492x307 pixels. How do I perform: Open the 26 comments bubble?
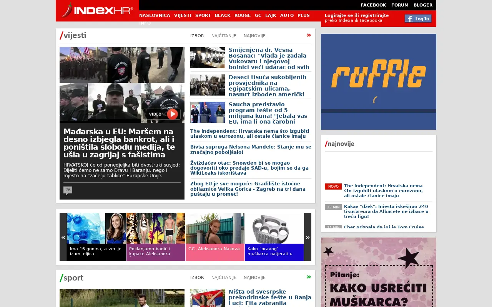pyautogui.click(x=68, y=190)
